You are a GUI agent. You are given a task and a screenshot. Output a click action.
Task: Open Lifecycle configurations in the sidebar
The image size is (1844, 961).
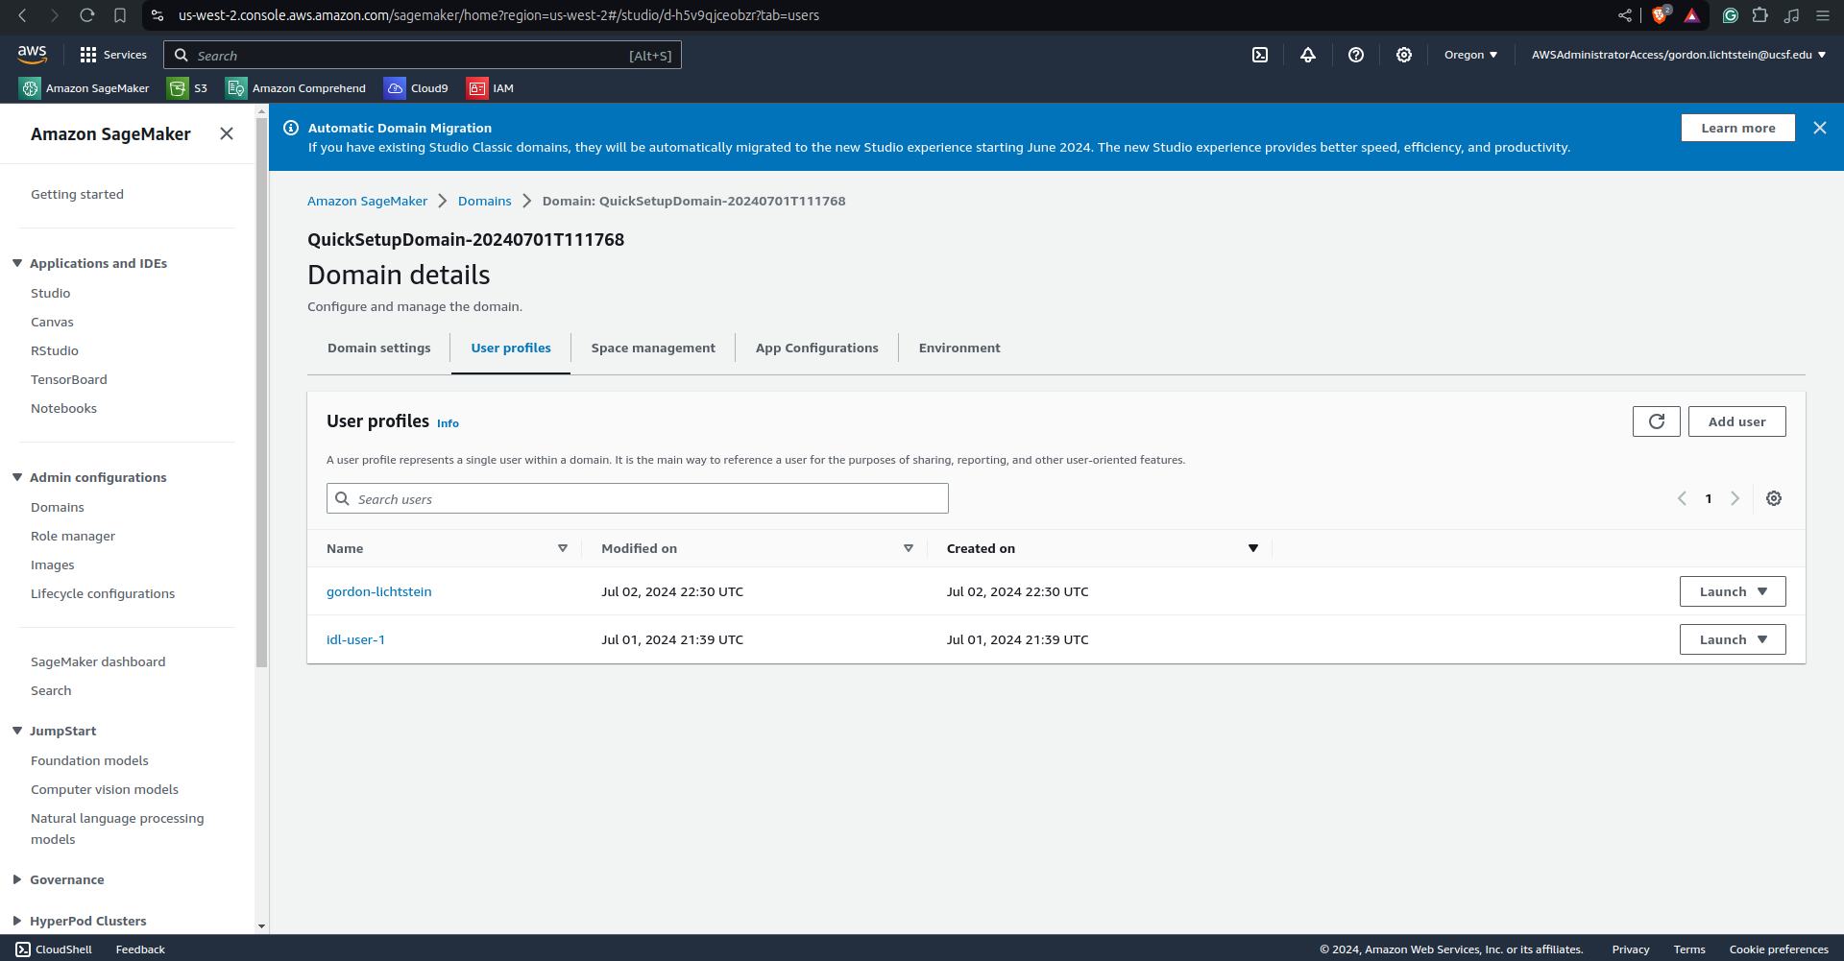[x=103, y=593]
